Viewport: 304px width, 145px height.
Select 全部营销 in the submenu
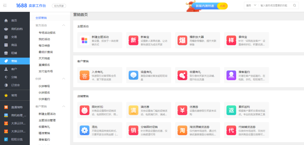tap(41, 18)
